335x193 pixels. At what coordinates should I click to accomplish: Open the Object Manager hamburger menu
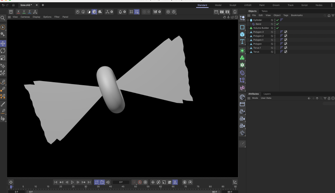click(249, 15)
